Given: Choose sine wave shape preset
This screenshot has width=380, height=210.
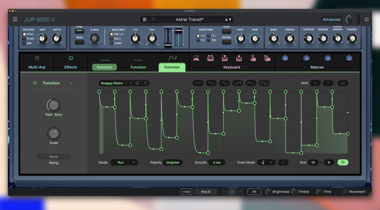Looking at the screenshot, I should (x=211, y=83).
